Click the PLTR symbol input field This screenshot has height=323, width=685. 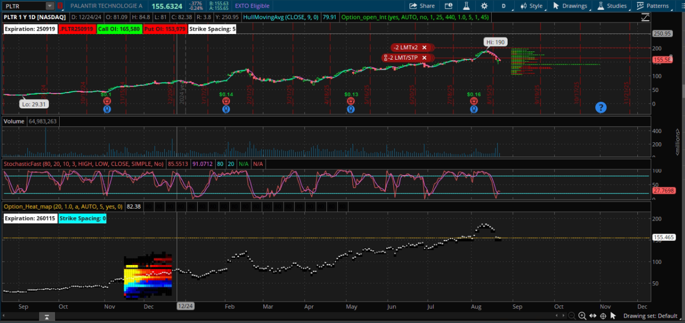click(x=24, y=6)
